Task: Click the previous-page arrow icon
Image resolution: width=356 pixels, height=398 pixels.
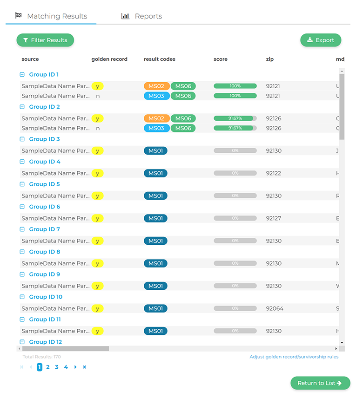Action: [31, 367]
